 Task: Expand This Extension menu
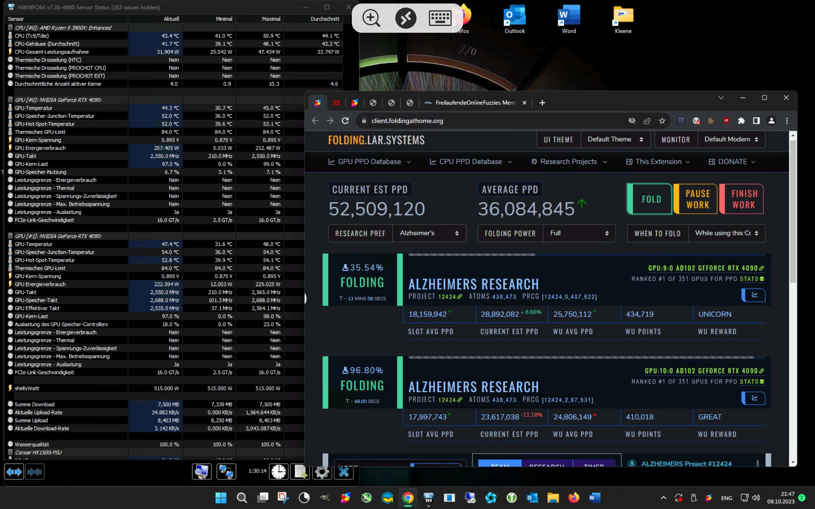click(658, 162)
